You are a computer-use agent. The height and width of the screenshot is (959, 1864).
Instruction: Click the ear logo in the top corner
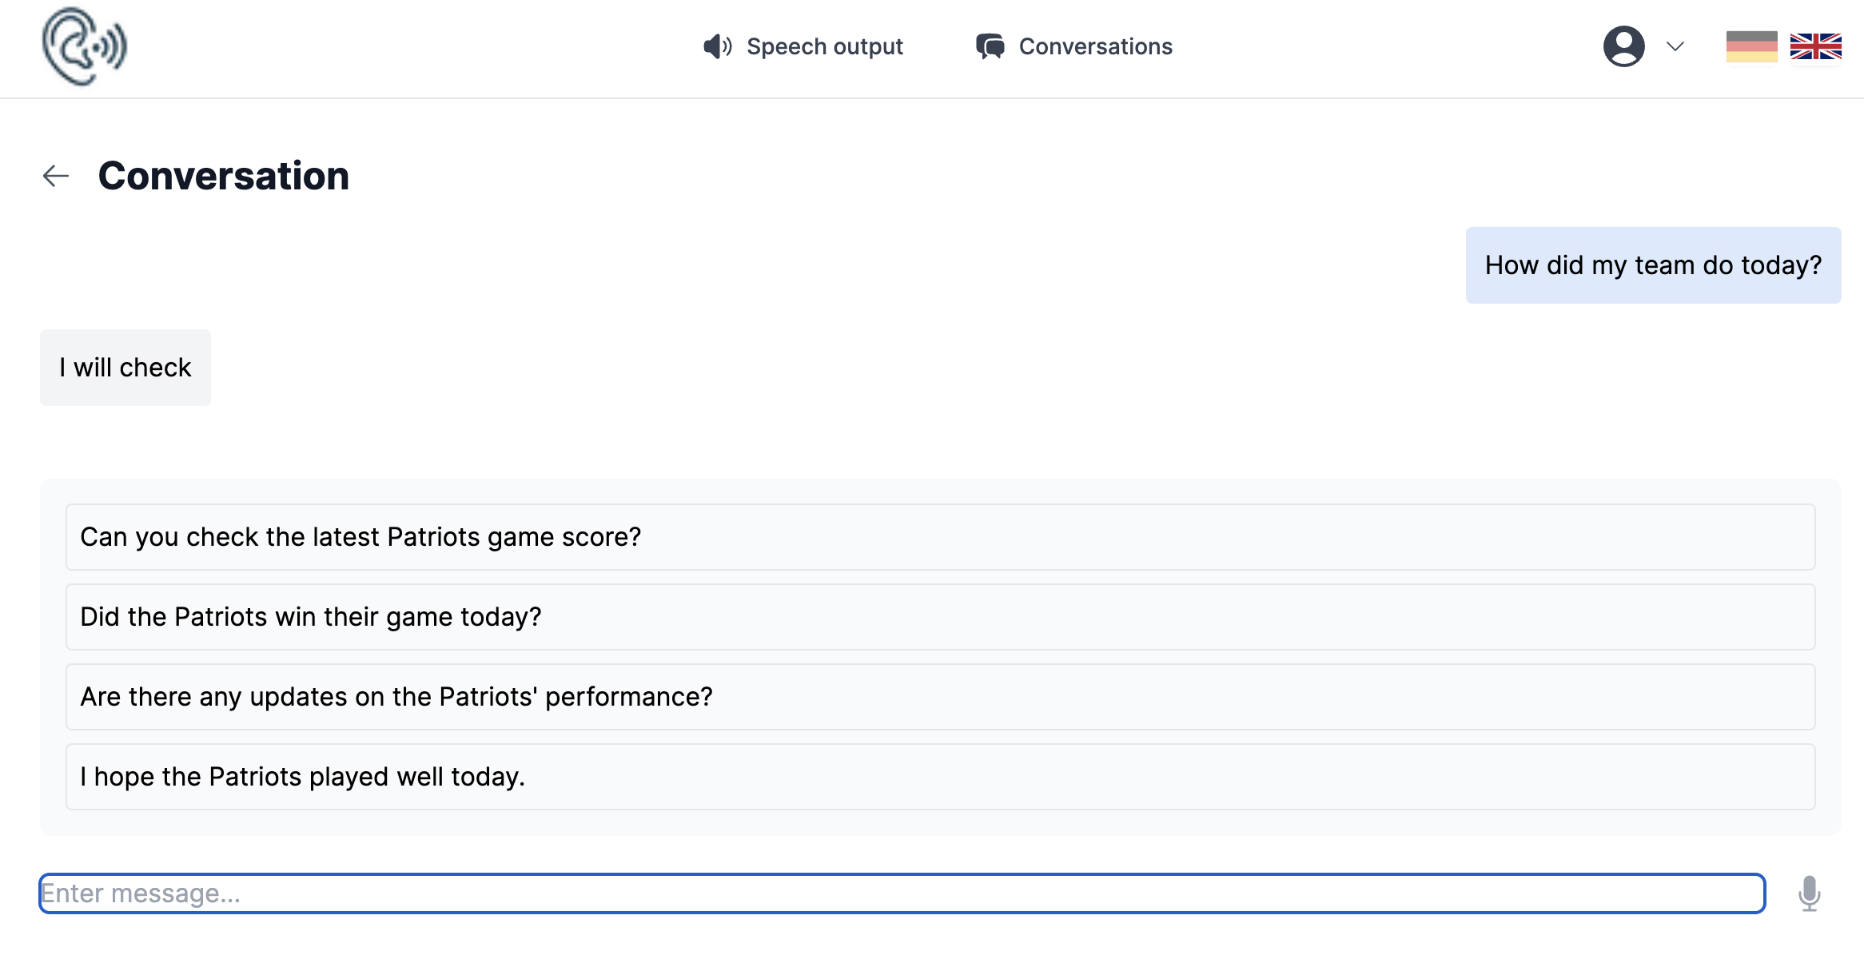(x=86, y=46)
